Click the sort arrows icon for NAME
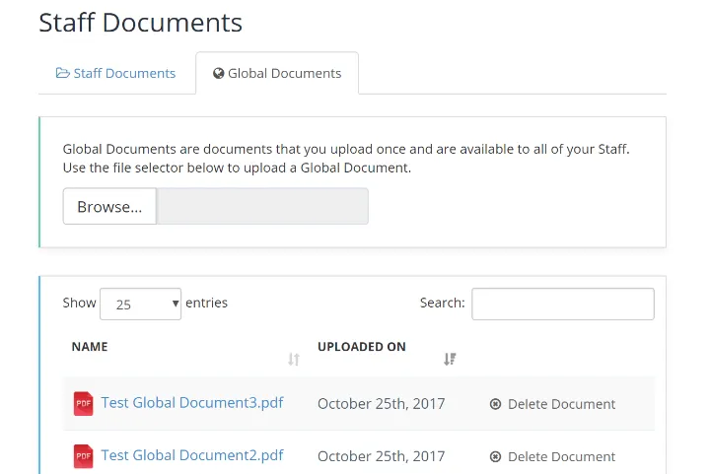710x474 pixels. 294,360
